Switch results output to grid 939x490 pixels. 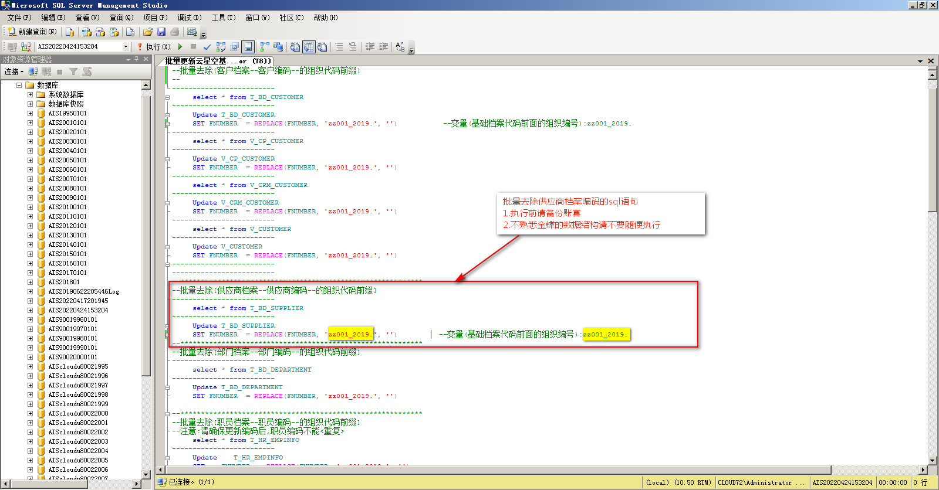[309, 47]
